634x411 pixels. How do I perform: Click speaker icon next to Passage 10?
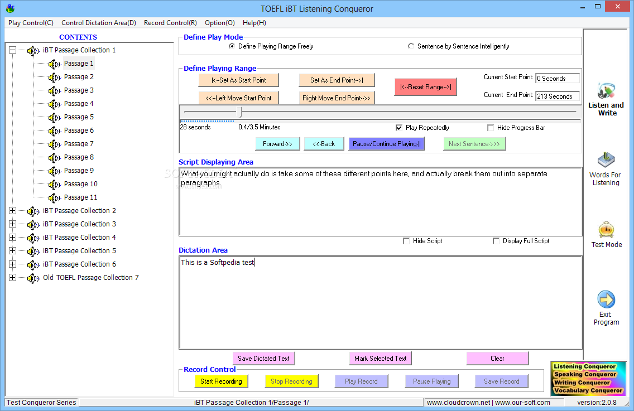[x=54, y=184]
